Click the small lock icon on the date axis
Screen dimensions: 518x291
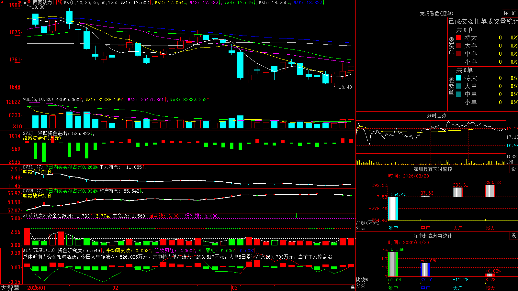353,287
